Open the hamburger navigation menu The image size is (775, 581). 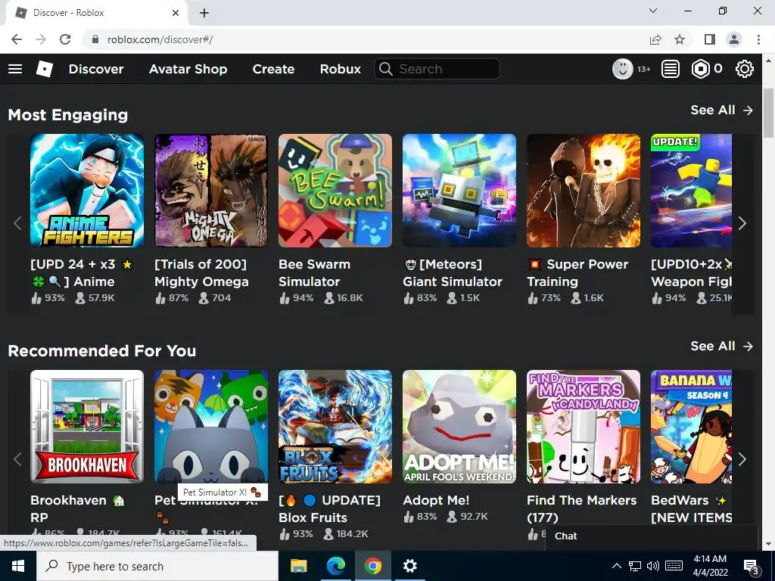pyautogui.click(x=15, y=69)
